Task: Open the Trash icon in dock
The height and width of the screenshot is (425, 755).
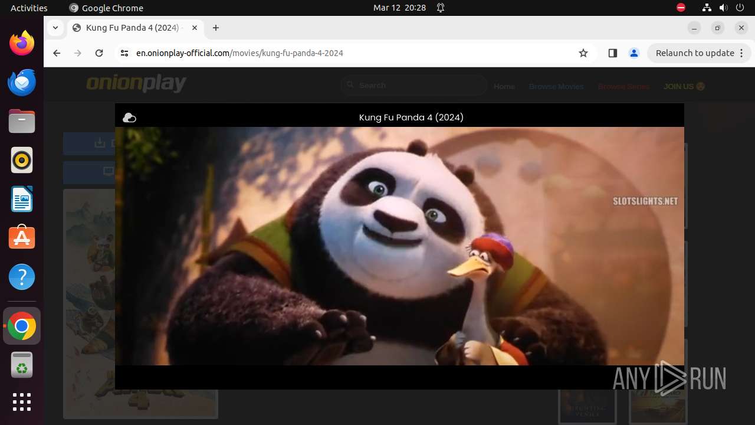Action: pyautogui.click(x=22, y=365)
